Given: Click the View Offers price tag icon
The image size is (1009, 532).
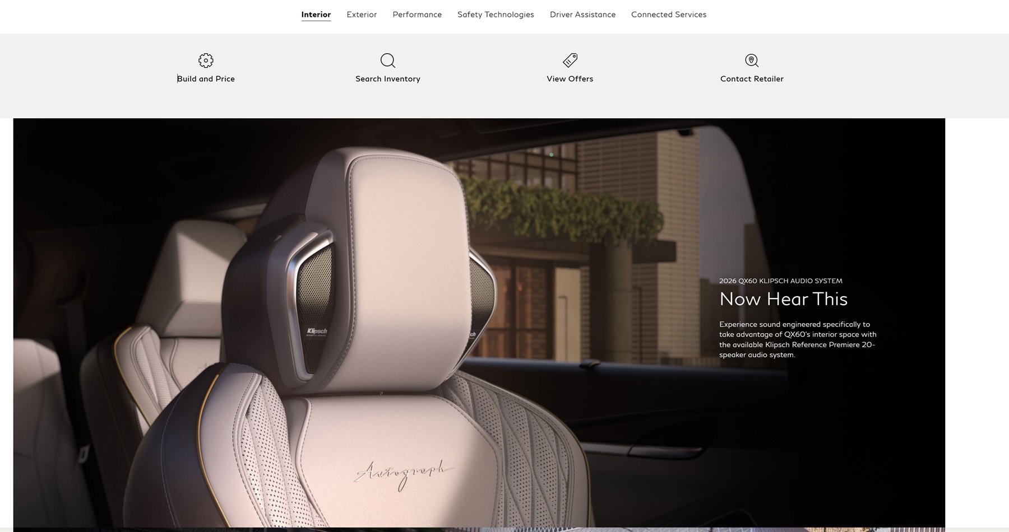Looking at the screenshot, I should [x=570, y=60].
